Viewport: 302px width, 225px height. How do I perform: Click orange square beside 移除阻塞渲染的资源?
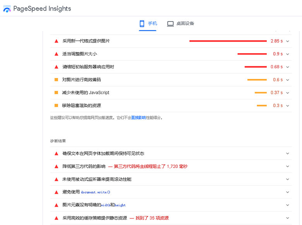(56, 106)
